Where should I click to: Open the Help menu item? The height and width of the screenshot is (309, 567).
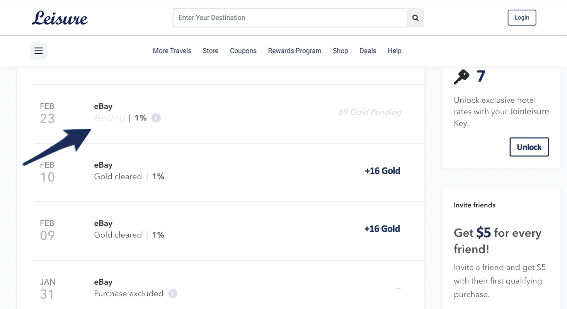395,51
